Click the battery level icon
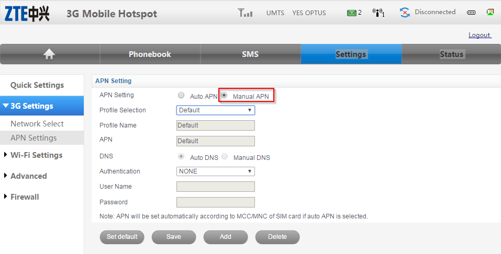Image resolution: width=501 pixels, height=254 pixels. pos(471,13)
